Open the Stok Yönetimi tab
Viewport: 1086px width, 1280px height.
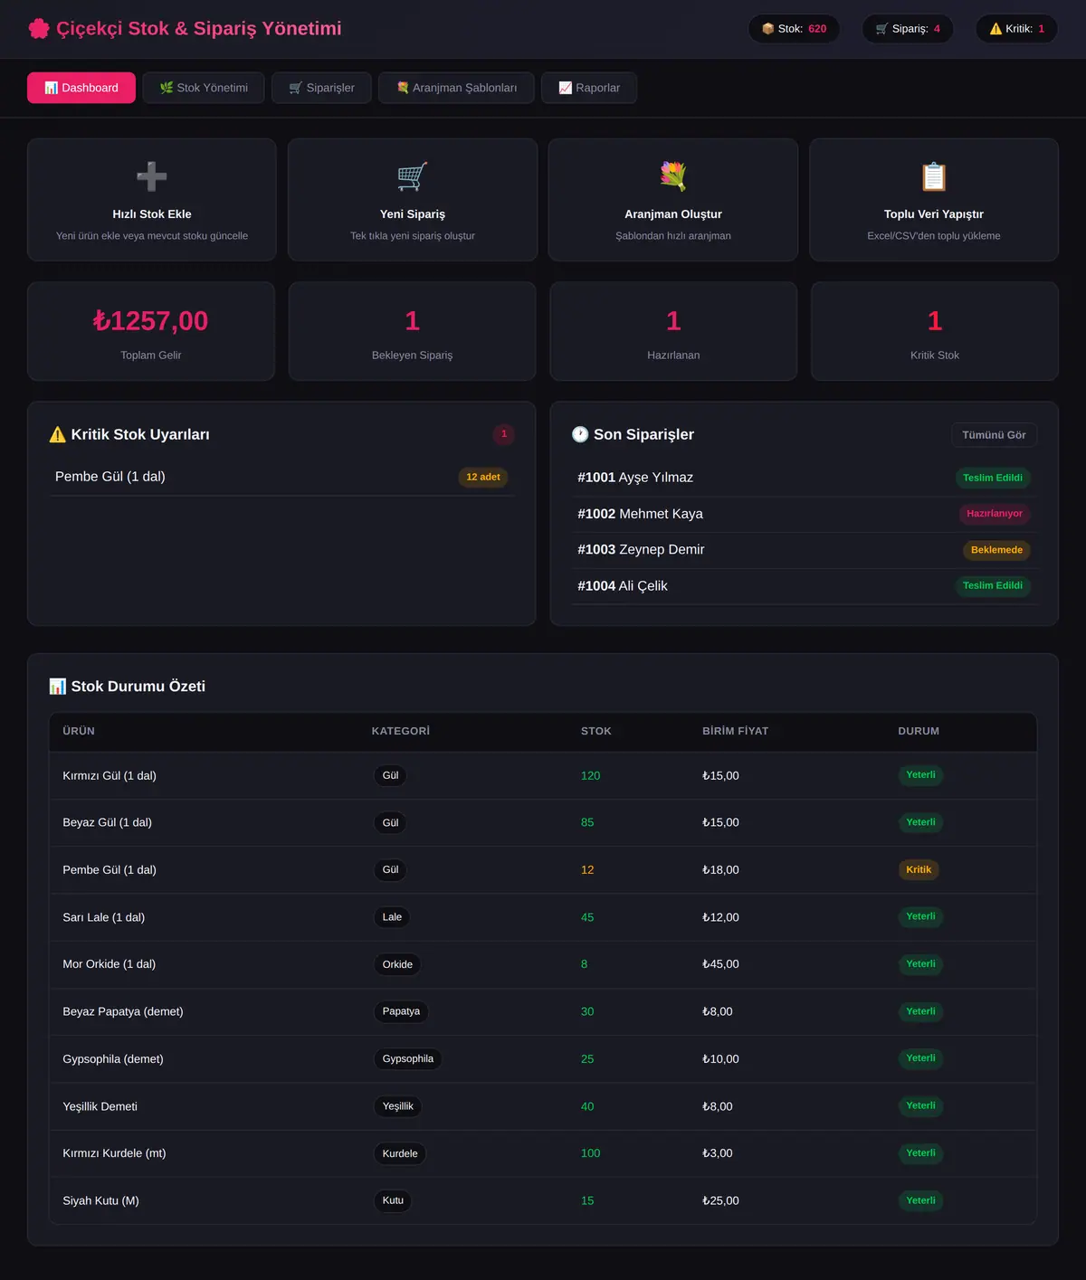coord(204,88)
